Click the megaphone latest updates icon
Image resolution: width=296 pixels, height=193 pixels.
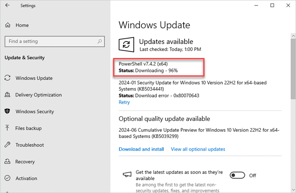point(127,174)
